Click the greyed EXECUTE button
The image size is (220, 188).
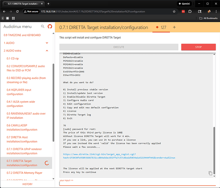(x=119, y=47)
